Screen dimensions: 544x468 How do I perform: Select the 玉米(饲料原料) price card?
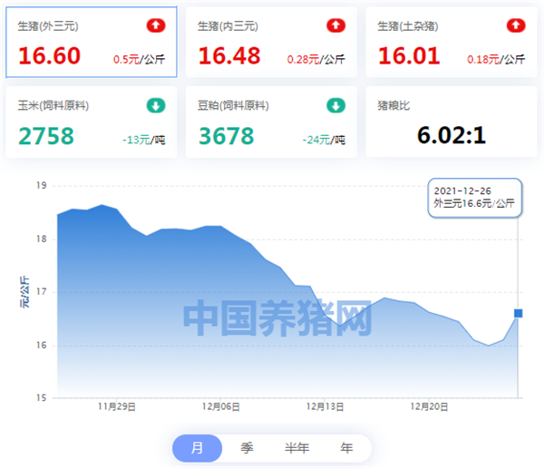pos(92,122)
